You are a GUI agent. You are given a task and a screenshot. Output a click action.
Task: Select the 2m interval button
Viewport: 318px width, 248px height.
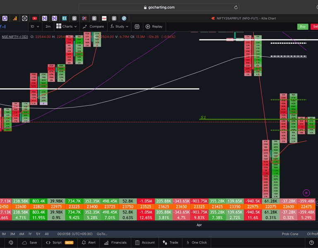pos(48,26)
